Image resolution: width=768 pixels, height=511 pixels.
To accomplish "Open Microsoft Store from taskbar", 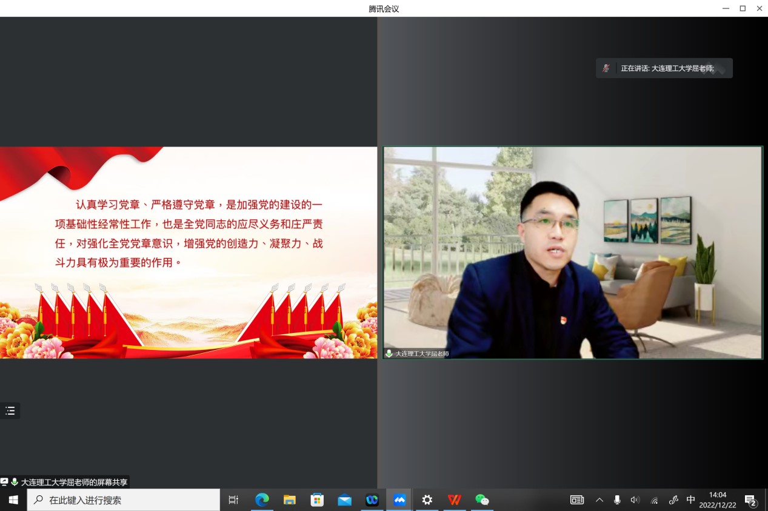I will click(x=317, y=500).
